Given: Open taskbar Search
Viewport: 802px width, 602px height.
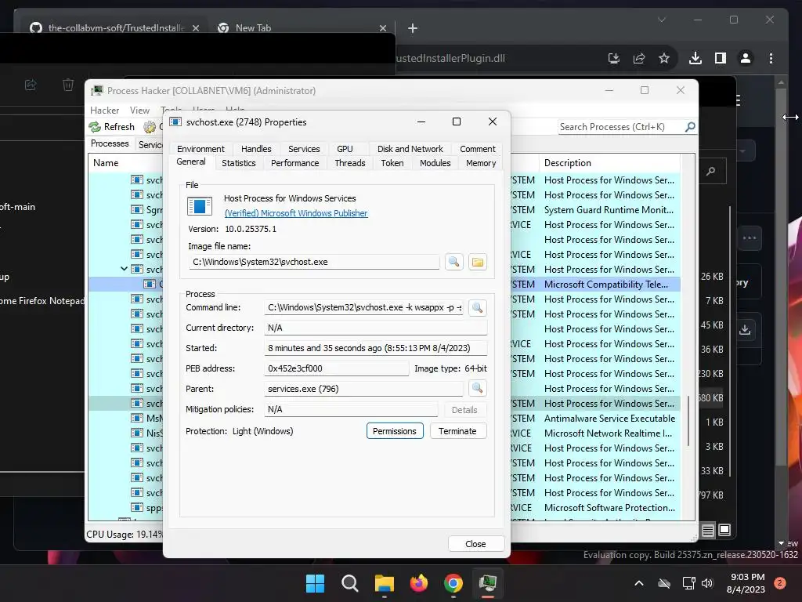Looking at the screenshot, I should [x=350, y=583].
